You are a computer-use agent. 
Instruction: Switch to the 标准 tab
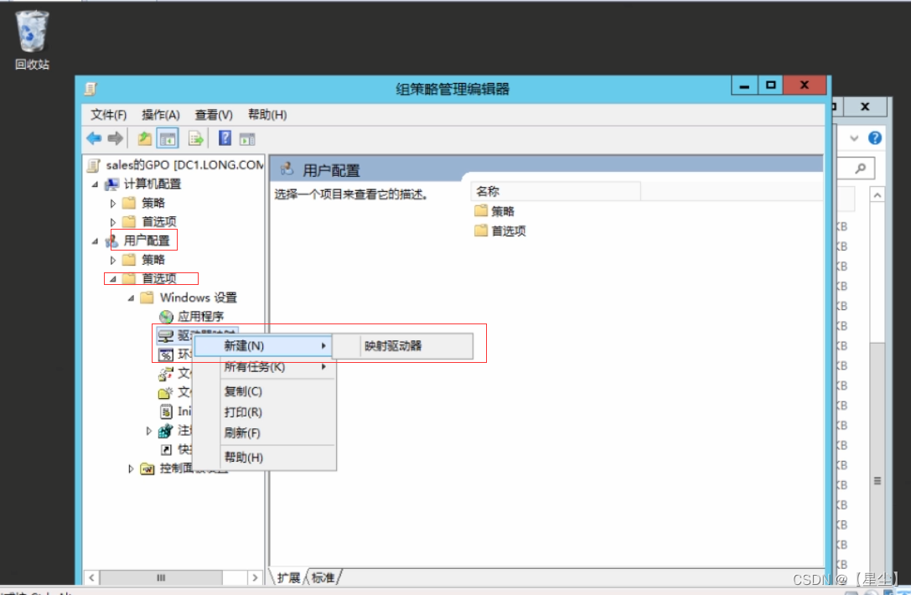tap(324, 577)
